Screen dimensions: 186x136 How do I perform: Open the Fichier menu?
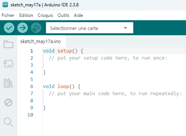pyautogui.click(x=8, y=15)
